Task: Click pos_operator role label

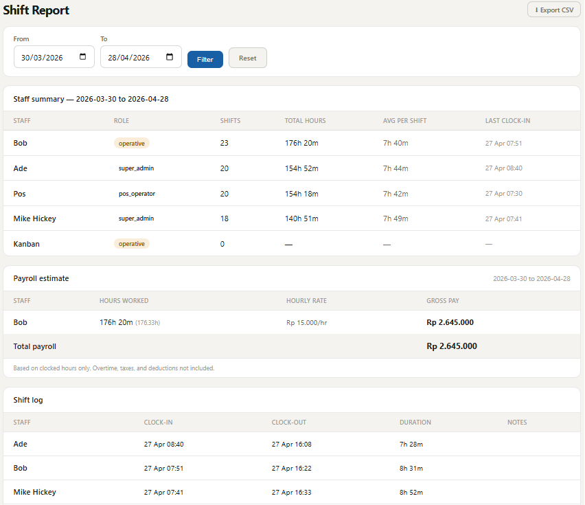Action: click(x=137, y=194)
